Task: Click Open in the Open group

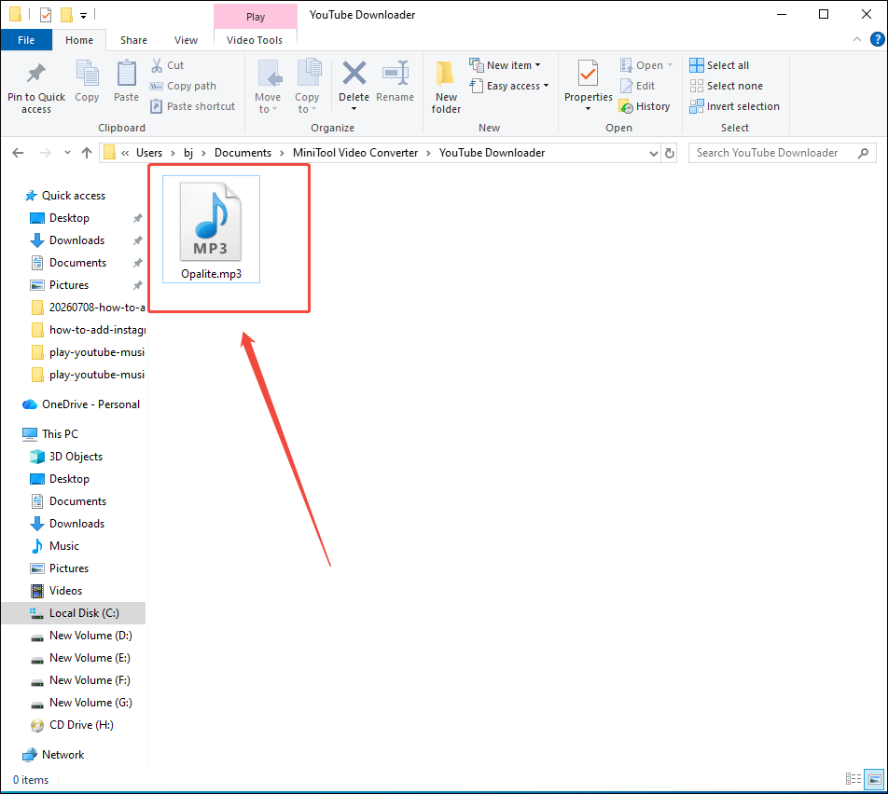Action: pyautogui.click(x=645, y=65)
